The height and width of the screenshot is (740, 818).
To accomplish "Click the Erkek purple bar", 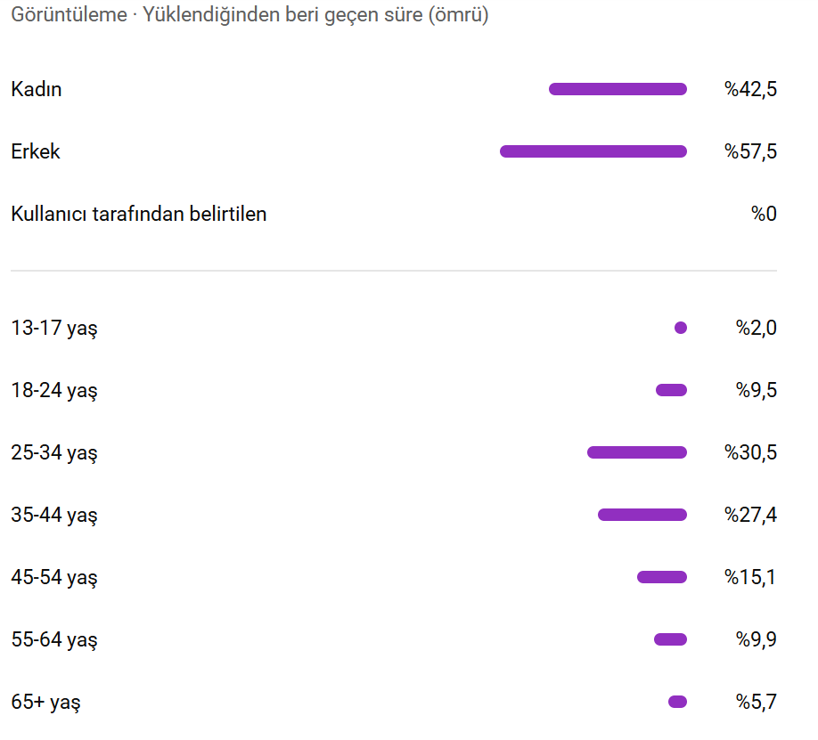I will 593,151.
